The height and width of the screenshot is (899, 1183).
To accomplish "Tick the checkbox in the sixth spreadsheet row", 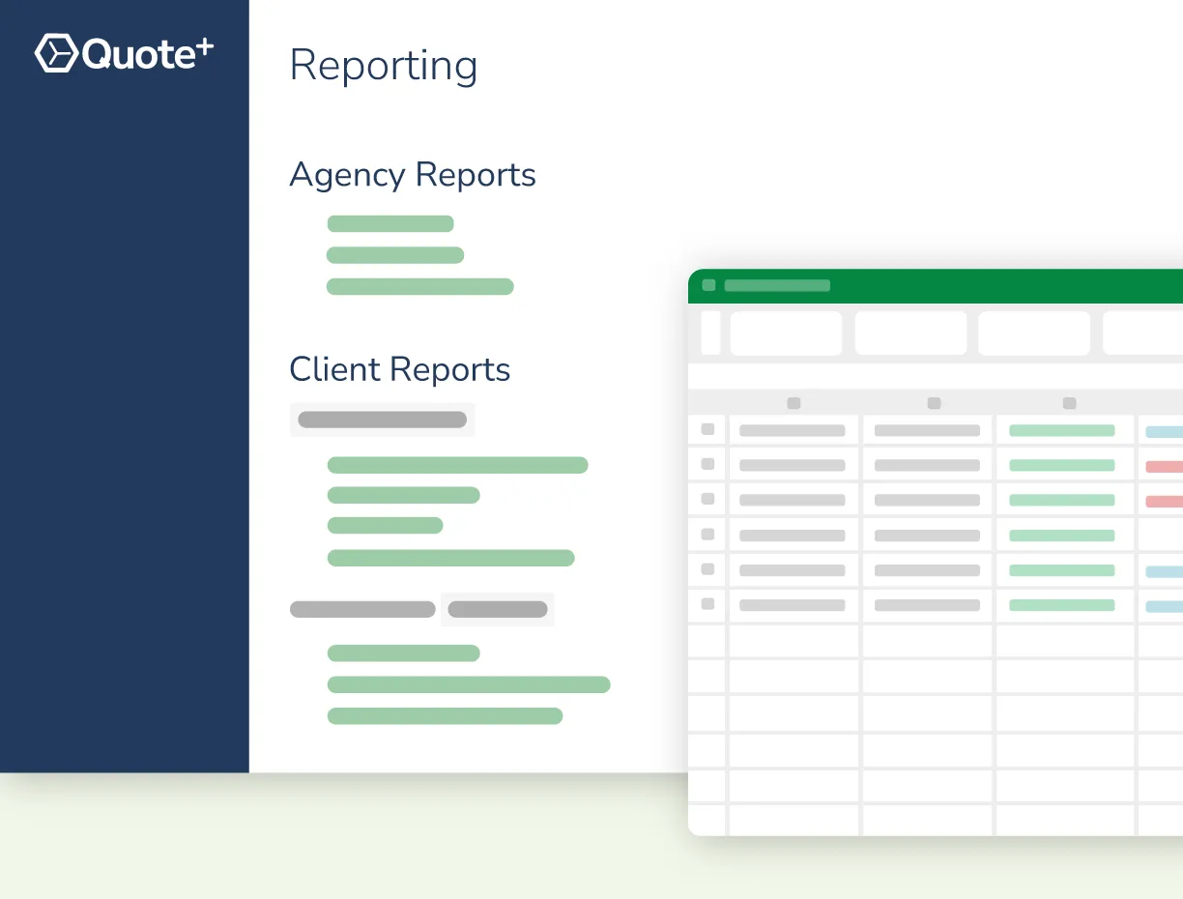I will (x=707, y=603).
